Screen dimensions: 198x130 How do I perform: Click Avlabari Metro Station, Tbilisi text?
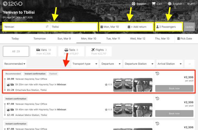tap(31, 115)
